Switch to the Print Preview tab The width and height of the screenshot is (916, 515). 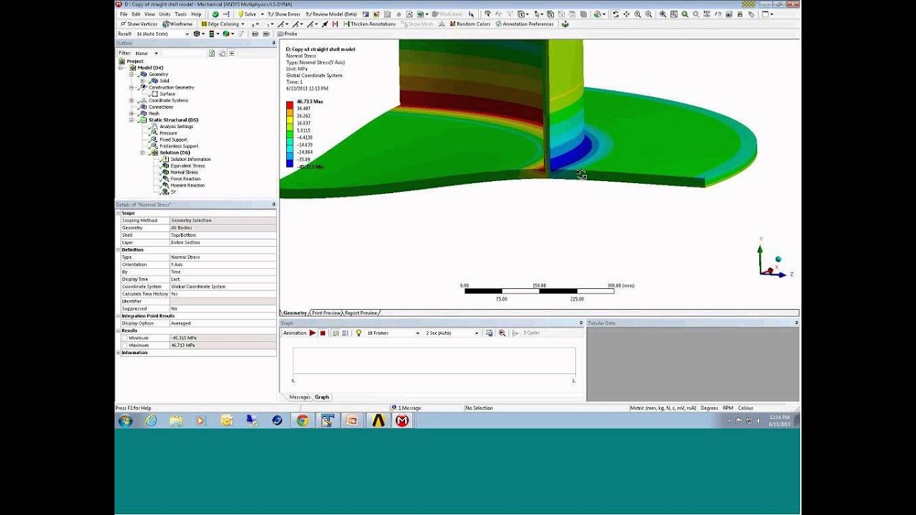point(326,313)
